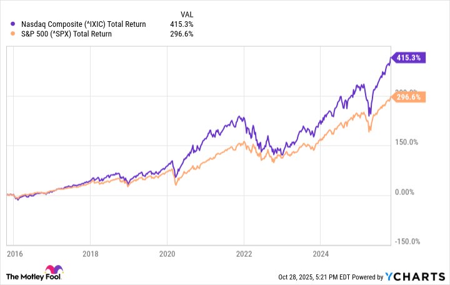Click The Motley Fool wordmark text
The image size is (450, 285).
pyautogui.click(x=34, y=277)
